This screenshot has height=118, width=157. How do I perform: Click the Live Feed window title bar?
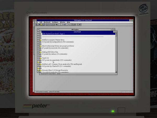77,32
